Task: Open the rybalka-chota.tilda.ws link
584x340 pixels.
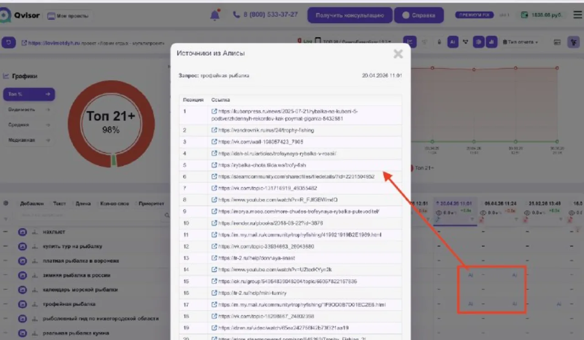Action: tap(262, 165)
